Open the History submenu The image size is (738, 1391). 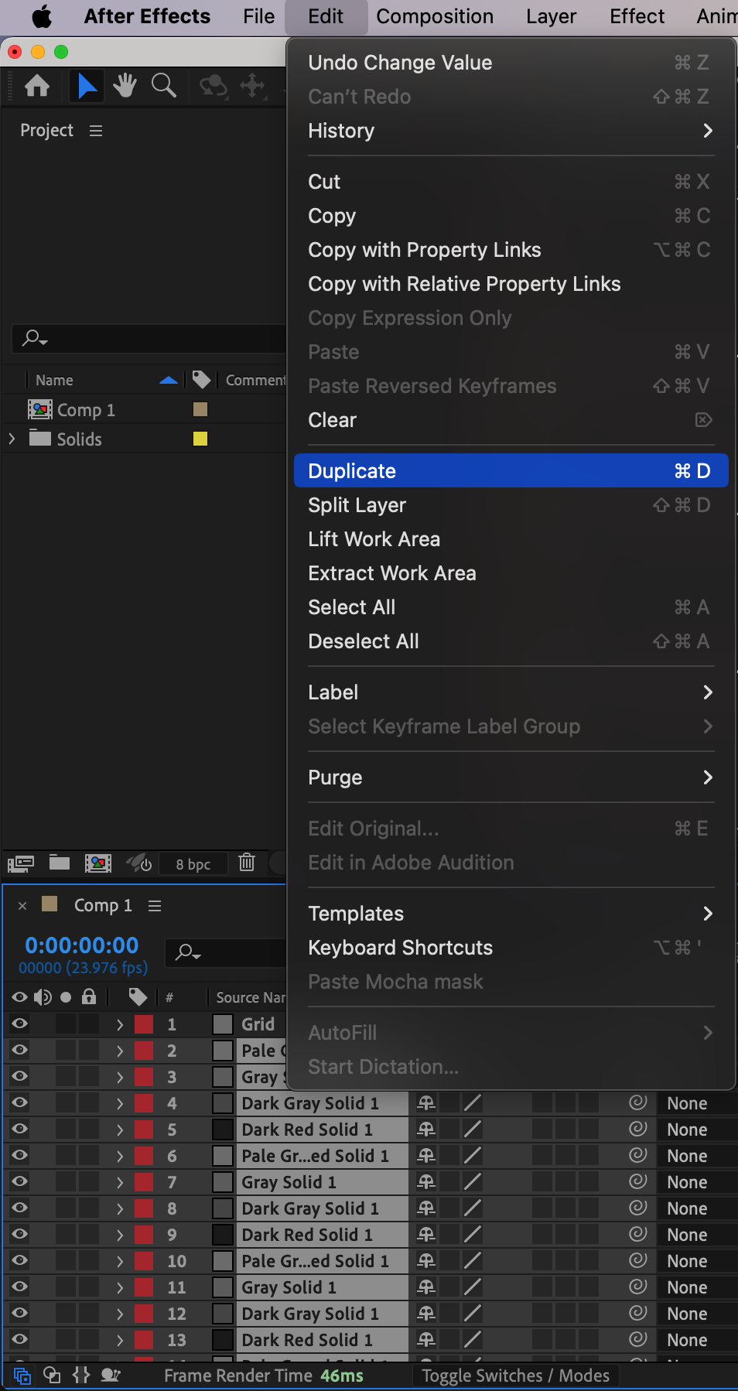pyautogui.click(x=511, y=131)
